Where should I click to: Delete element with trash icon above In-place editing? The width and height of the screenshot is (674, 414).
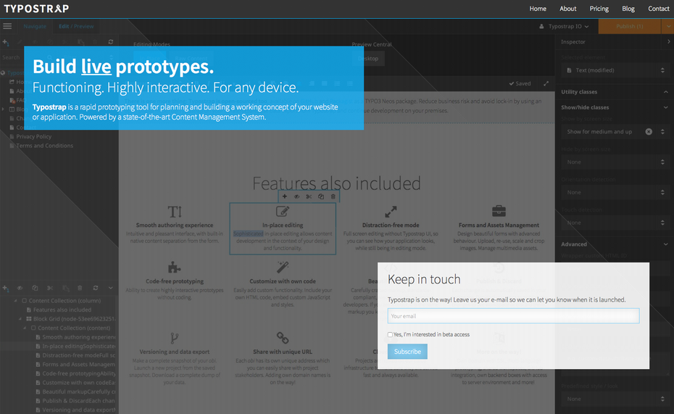click(333, 196)
